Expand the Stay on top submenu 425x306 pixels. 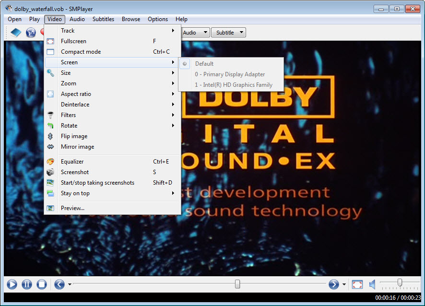(x=112, y=193)
